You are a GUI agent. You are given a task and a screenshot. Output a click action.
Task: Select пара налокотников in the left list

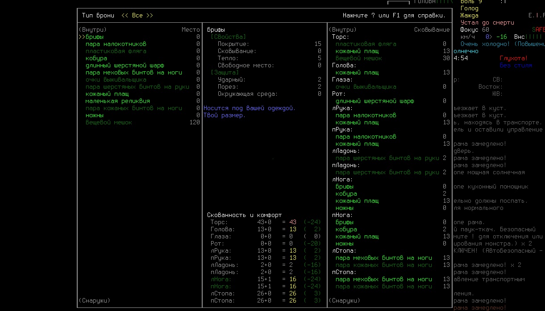click(116, 44)
